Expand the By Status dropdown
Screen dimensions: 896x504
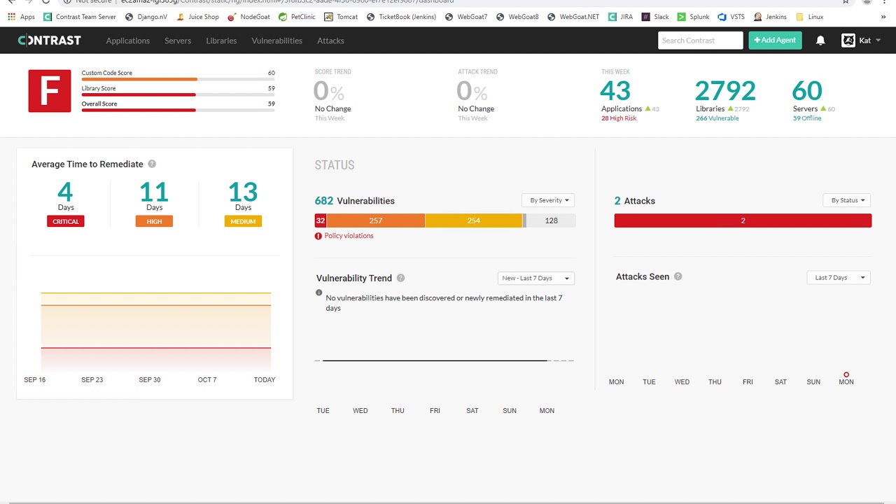[847, 200]
